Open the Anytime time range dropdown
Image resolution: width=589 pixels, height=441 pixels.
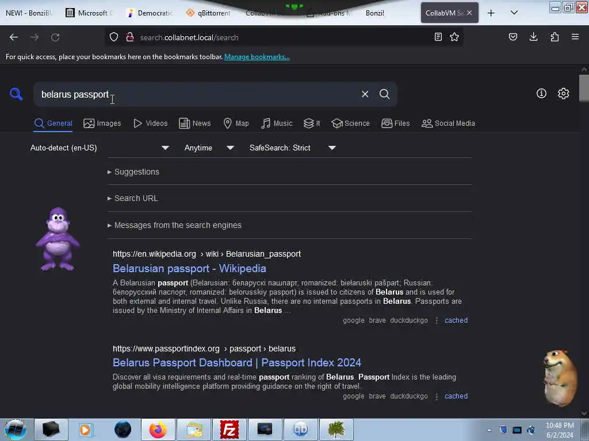209,148
